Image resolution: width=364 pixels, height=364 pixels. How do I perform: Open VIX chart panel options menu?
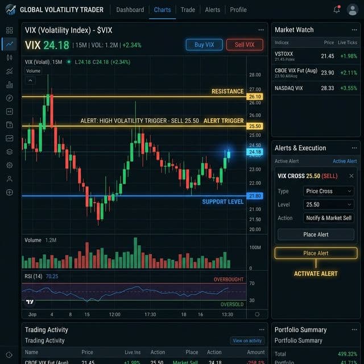[x=261, y=30]
